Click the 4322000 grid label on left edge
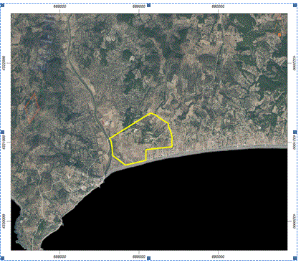This screenshot has width=301, height=265. (x=4, y=63)
